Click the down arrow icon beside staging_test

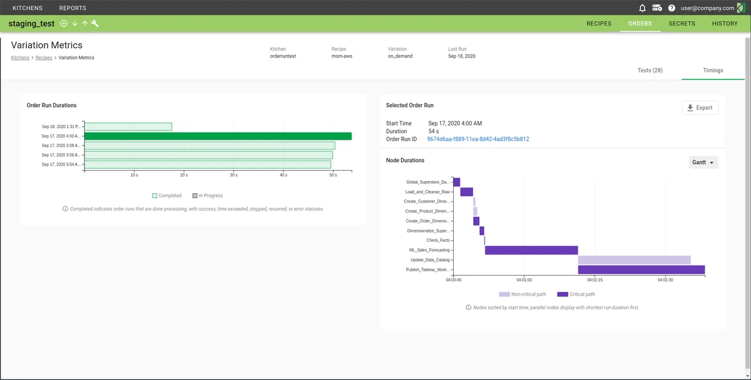click(74, 24)
